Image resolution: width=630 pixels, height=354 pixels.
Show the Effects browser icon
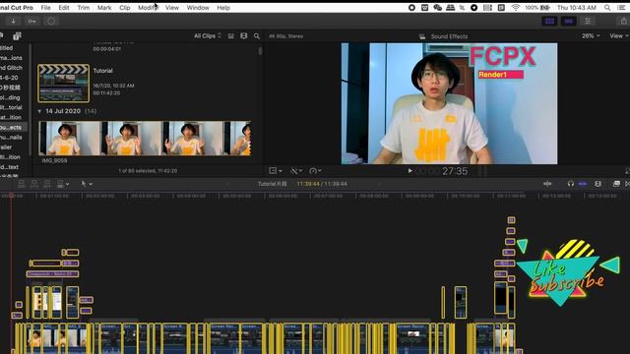pos(616,184)
